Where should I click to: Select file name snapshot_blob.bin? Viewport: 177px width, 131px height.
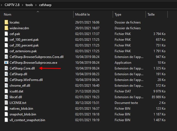(23, 114)
